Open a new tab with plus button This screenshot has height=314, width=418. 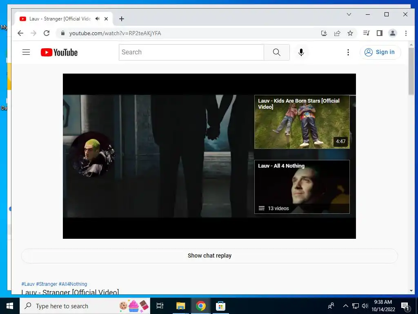click(122, 19)
